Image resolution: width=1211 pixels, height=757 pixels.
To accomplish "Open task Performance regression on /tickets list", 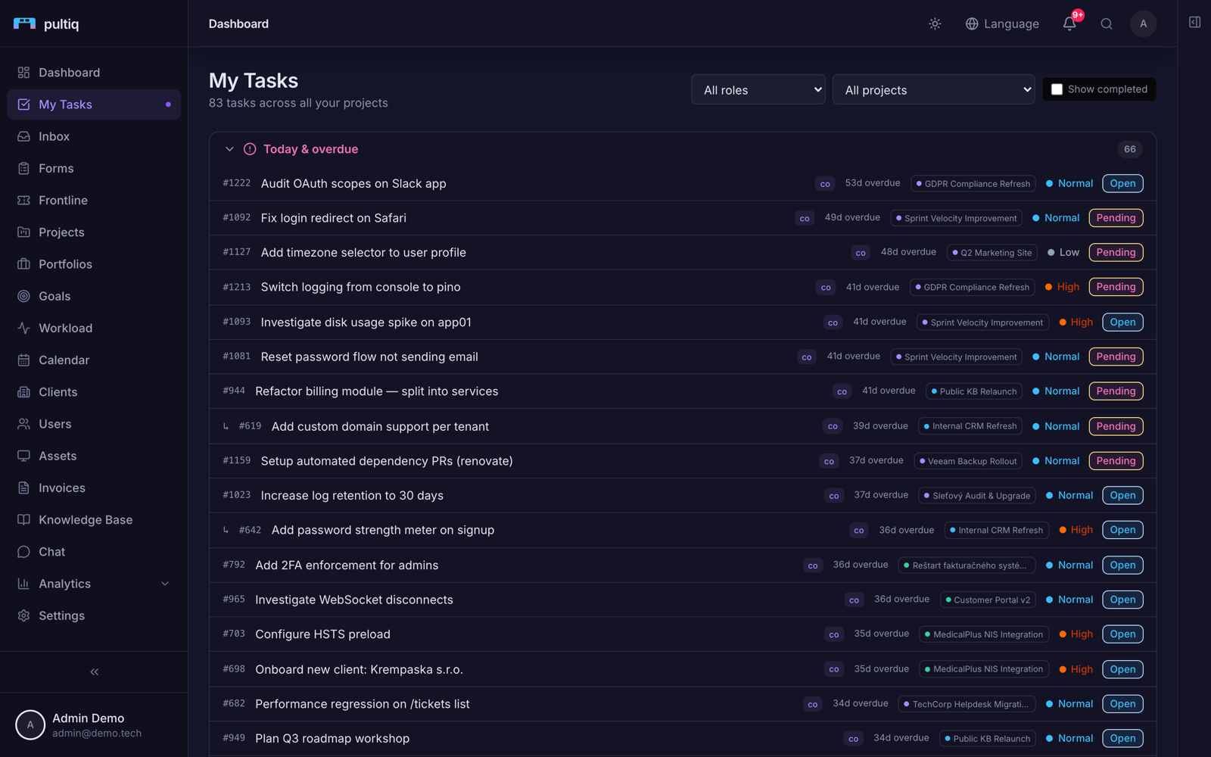I will pos(363,704).
